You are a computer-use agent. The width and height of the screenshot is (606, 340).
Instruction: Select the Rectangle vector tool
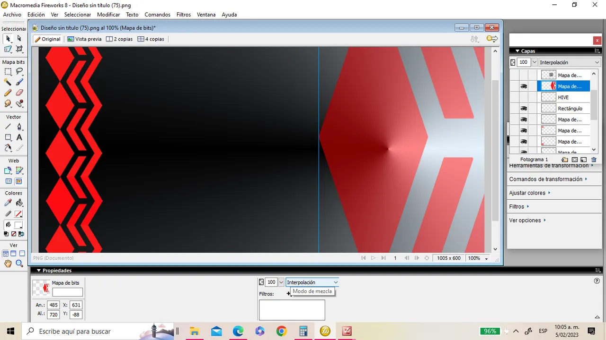coord(8,137)
